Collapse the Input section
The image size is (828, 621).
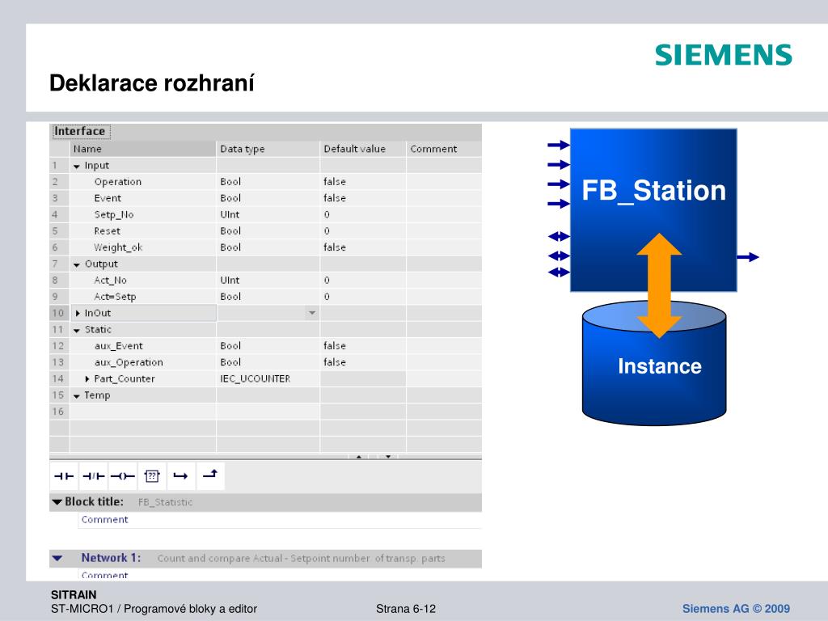coord(77,167)
